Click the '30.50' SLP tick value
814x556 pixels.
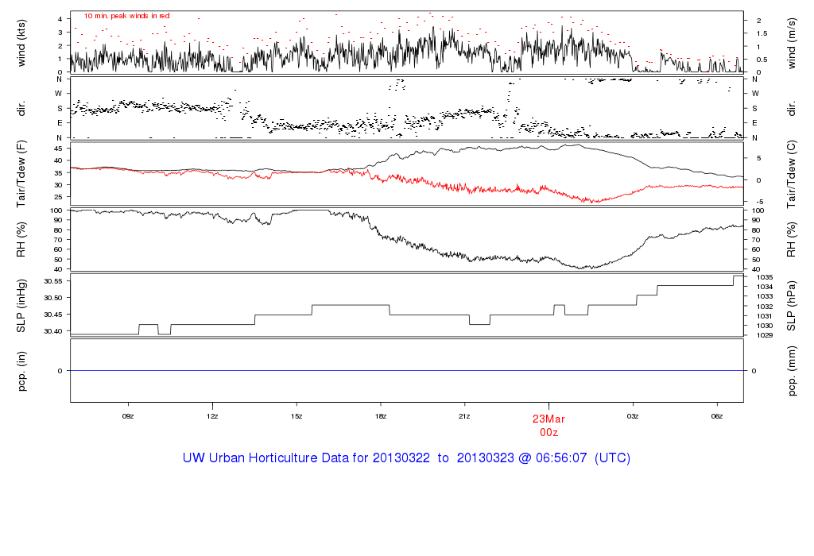[53, 298]
